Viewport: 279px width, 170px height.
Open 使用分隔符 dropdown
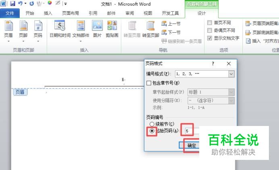click(211, 101)
